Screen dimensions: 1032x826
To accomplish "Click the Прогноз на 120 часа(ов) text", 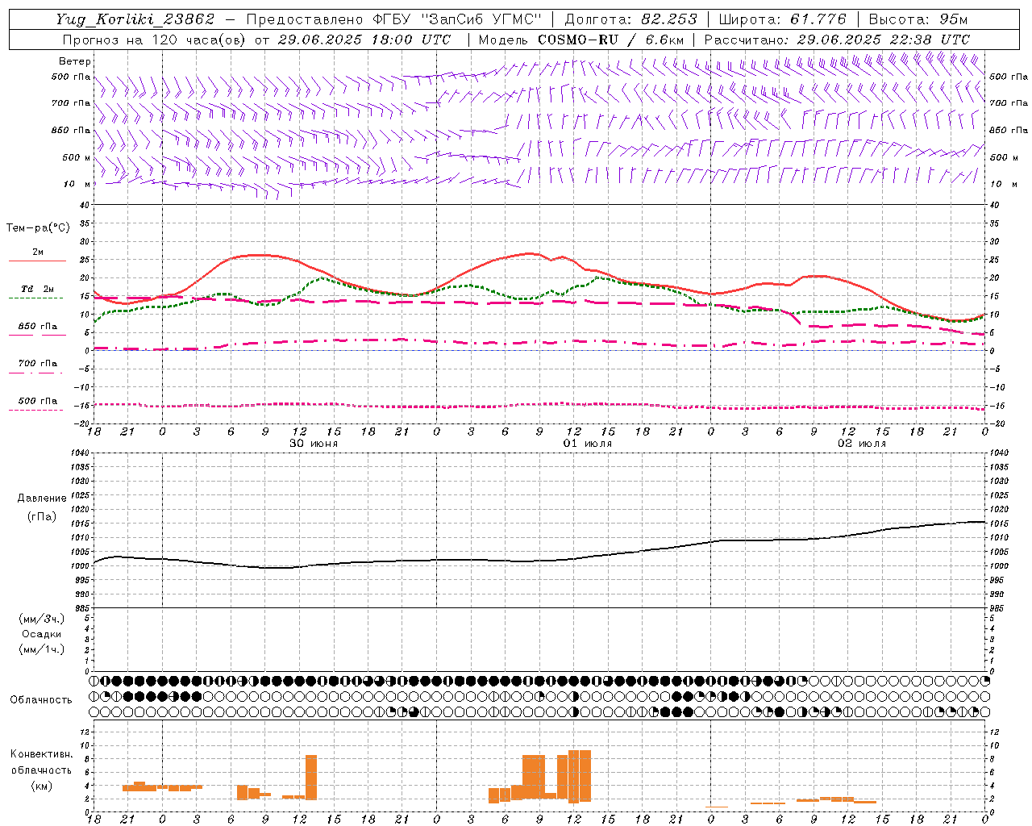I will pos(155,40).
